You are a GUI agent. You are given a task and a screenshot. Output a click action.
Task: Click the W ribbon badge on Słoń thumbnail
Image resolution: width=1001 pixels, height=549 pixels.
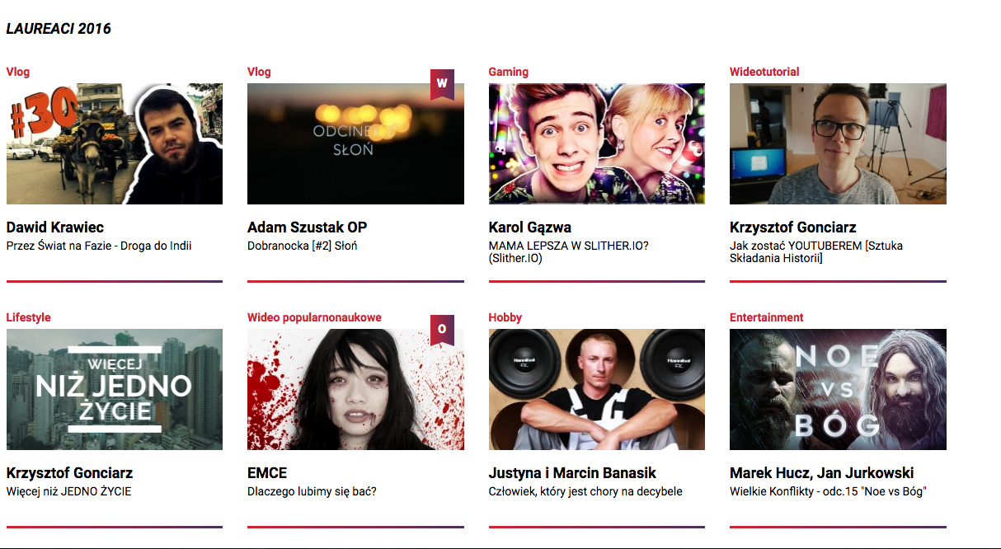[x=442, y=84]
